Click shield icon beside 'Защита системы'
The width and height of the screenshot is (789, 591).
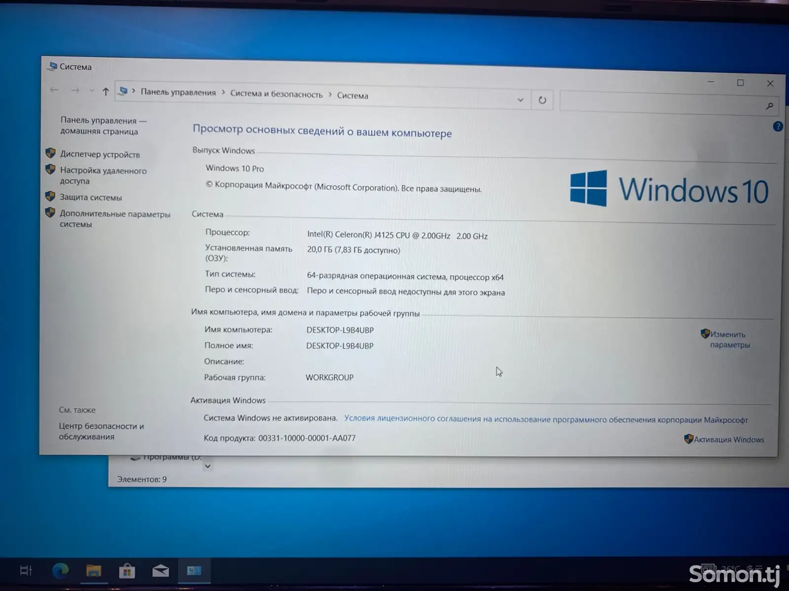click(50, 196)
